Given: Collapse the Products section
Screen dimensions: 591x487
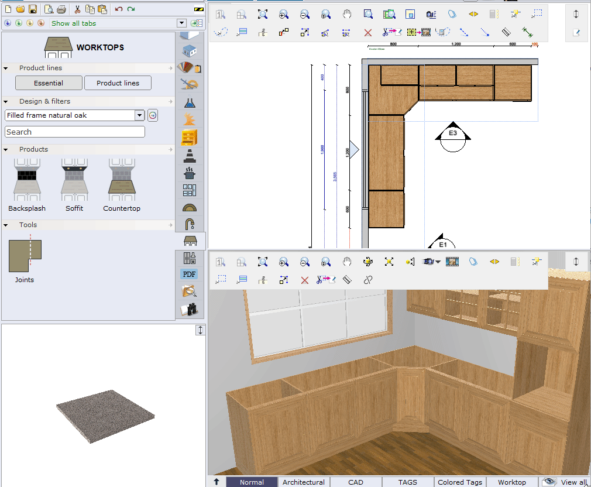Looking at the screenshot, I should click(6, 150).
